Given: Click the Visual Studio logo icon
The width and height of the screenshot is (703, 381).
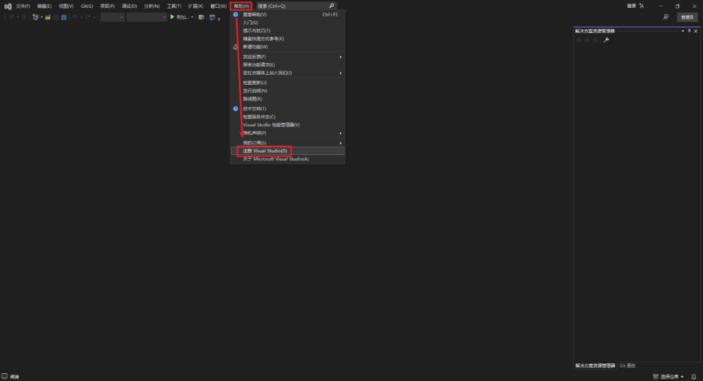Looking at the screenshot, I should [8, 7].
